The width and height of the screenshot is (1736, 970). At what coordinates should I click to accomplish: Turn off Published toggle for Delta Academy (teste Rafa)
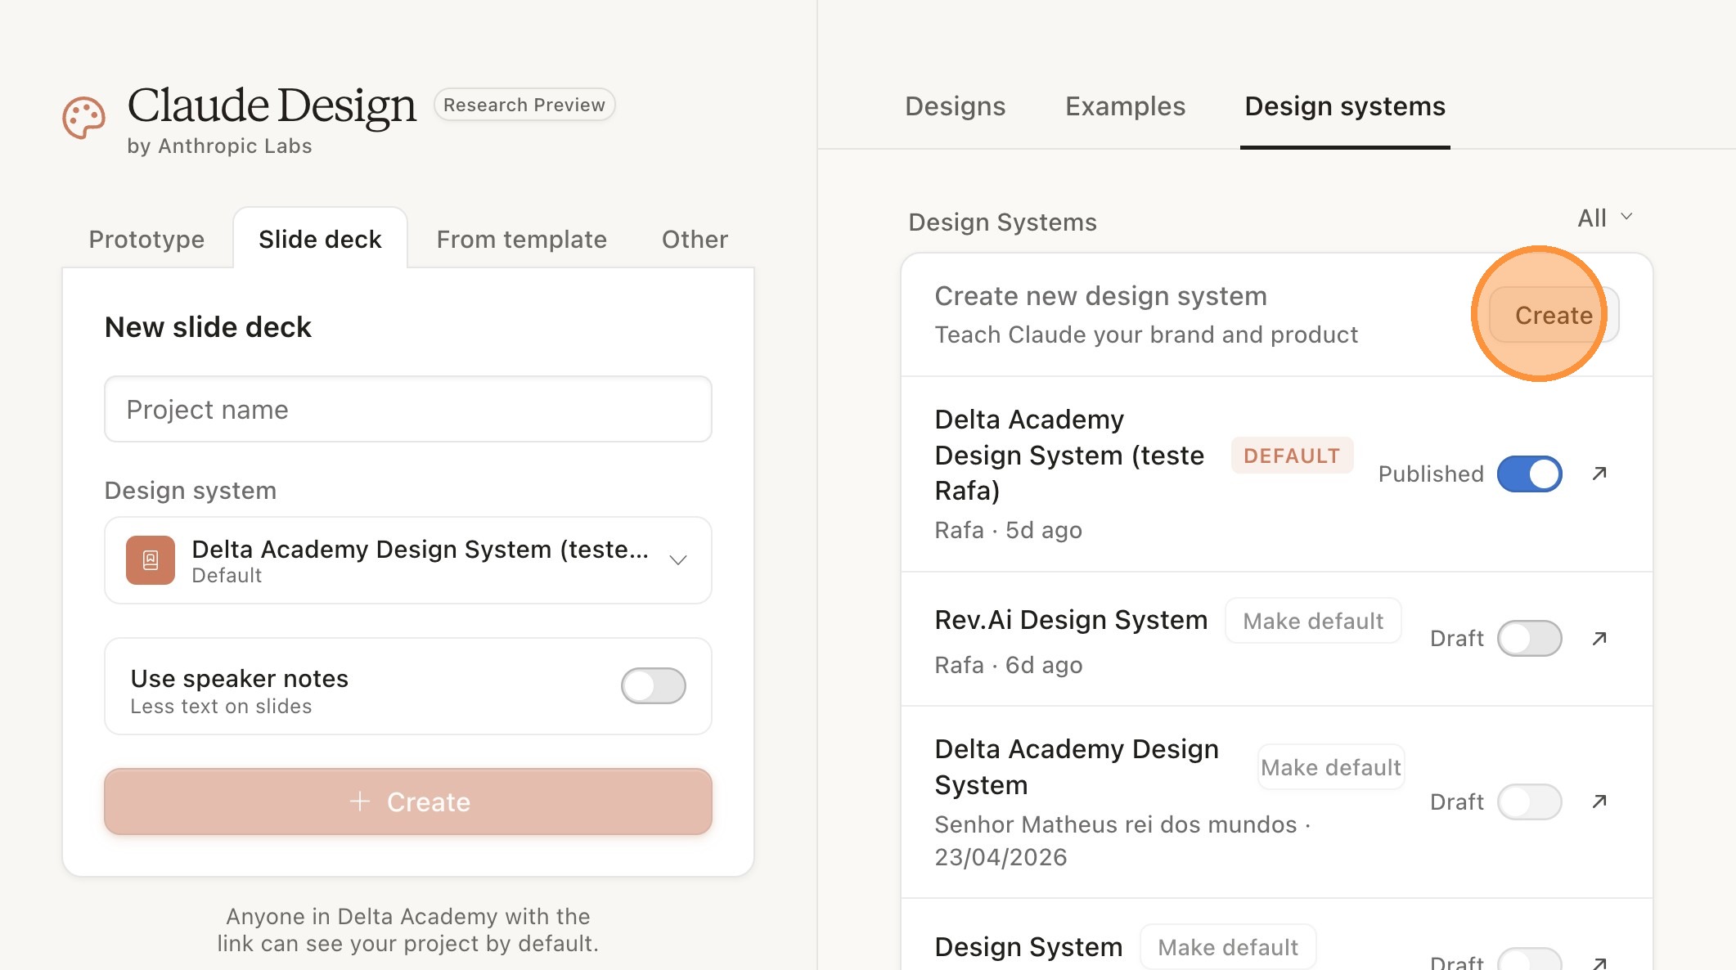[1529, 474]
